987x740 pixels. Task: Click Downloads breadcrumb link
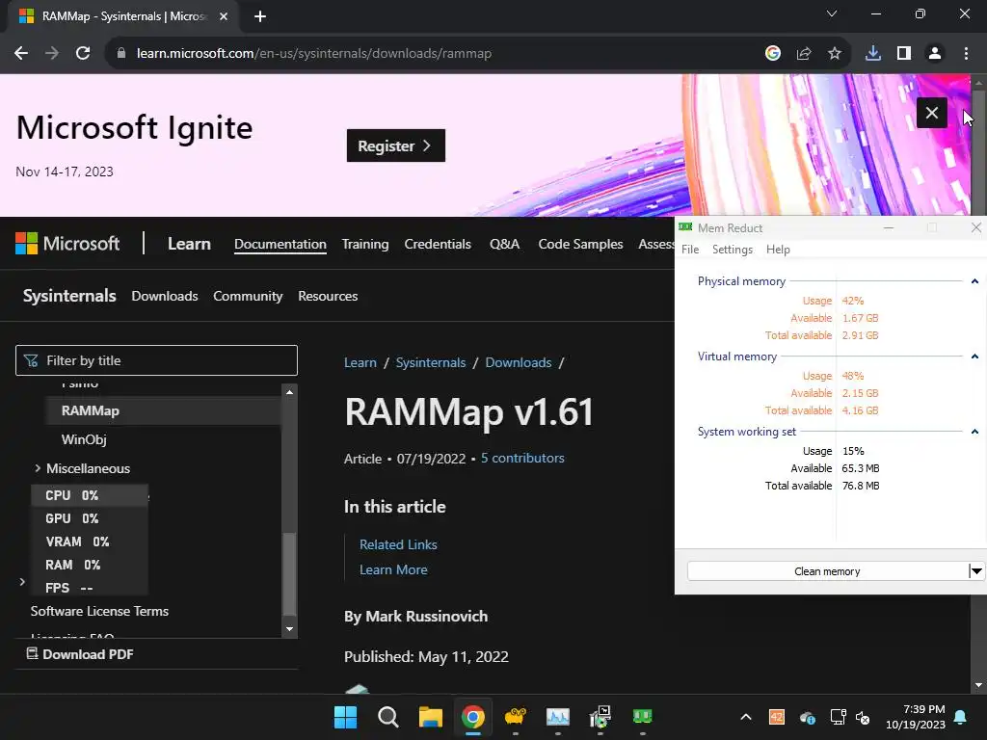[518, 362]
